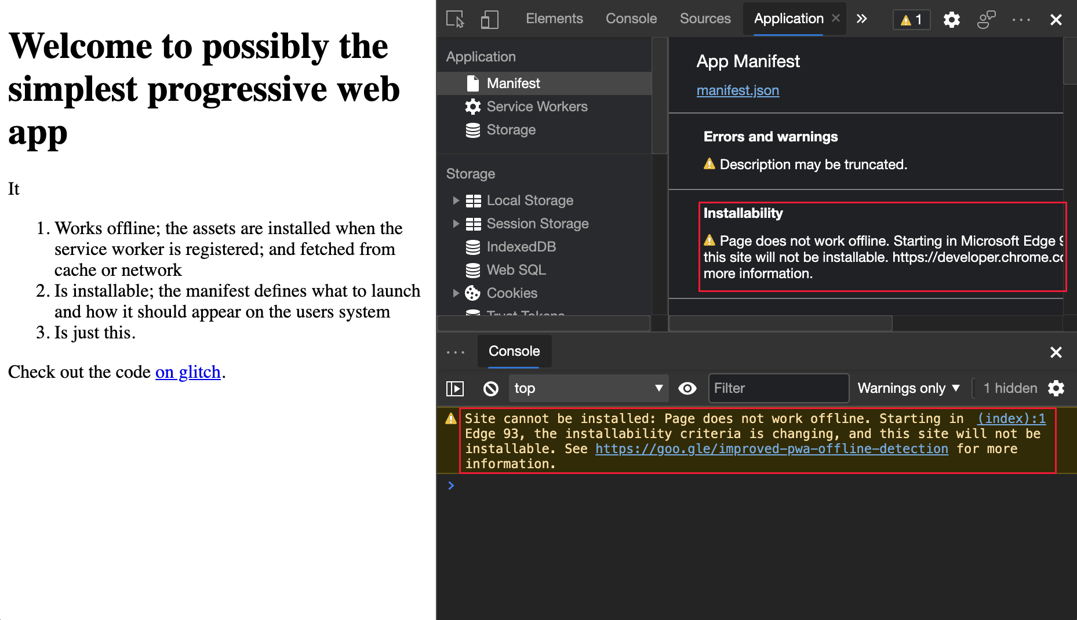Open DevTools settings gear
Screen dimensions: 1077x620
[951, 19]
